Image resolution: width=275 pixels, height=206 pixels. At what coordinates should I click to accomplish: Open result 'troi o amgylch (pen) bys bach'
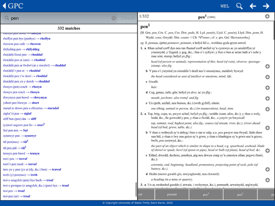click(x=28, y=180)
